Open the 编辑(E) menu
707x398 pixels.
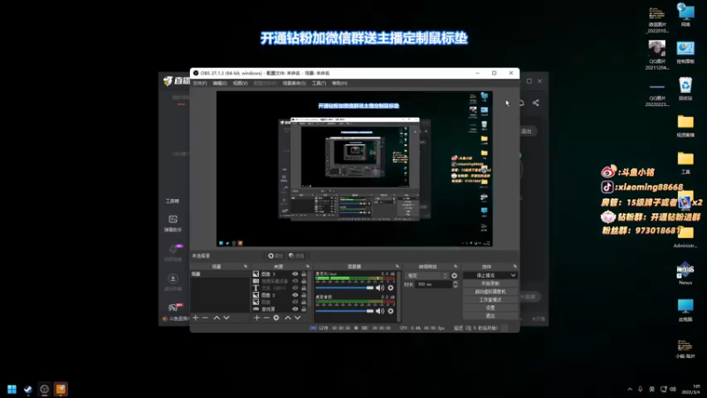tap(219, 83)
